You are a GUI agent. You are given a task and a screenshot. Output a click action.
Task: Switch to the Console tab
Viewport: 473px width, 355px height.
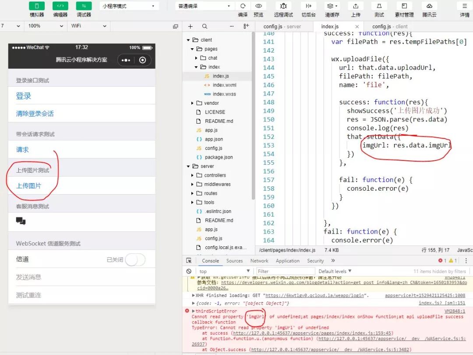click(210, 261)
